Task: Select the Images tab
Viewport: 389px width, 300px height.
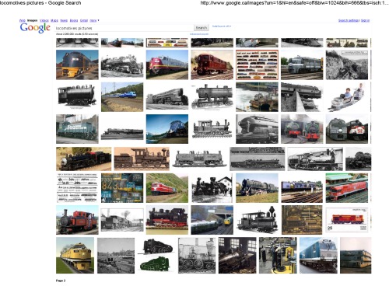Action: coord(33,20)
